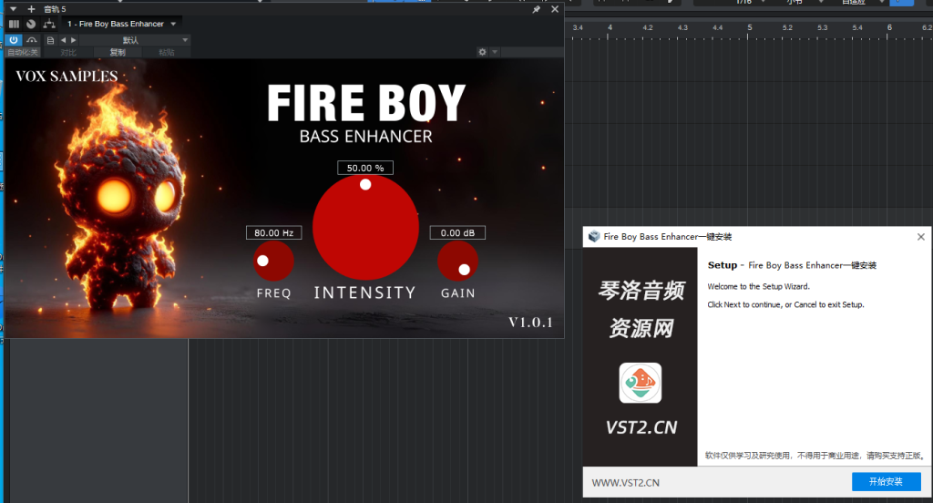Close the Fire Boy plugin window
Viewport: 933px width, 503px height.
555,9
